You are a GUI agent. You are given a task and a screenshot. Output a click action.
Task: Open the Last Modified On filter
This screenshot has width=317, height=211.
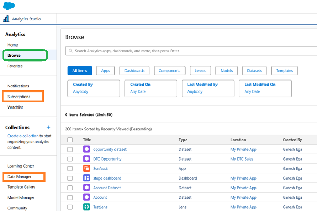pos(265,88)
